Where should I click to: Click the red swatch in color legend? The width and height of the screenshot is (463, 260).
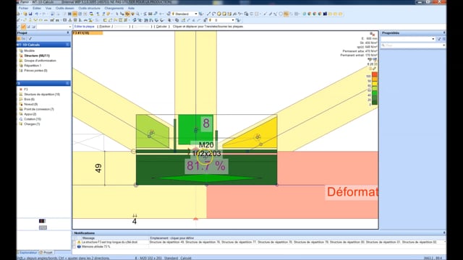(x=375, y=74)
